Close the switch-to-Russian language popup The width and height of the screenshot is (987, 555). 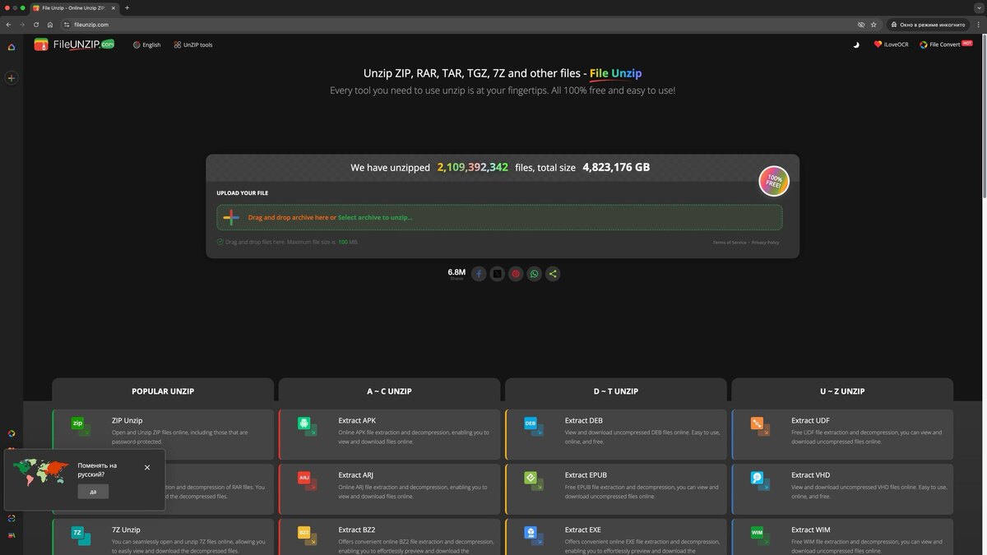147,467
